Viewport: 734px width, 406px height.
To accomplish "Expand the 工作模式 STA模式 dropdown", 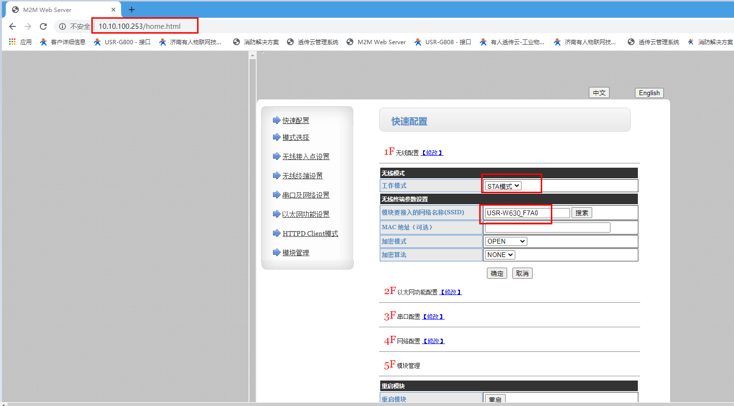I will (x=503, y=186).
